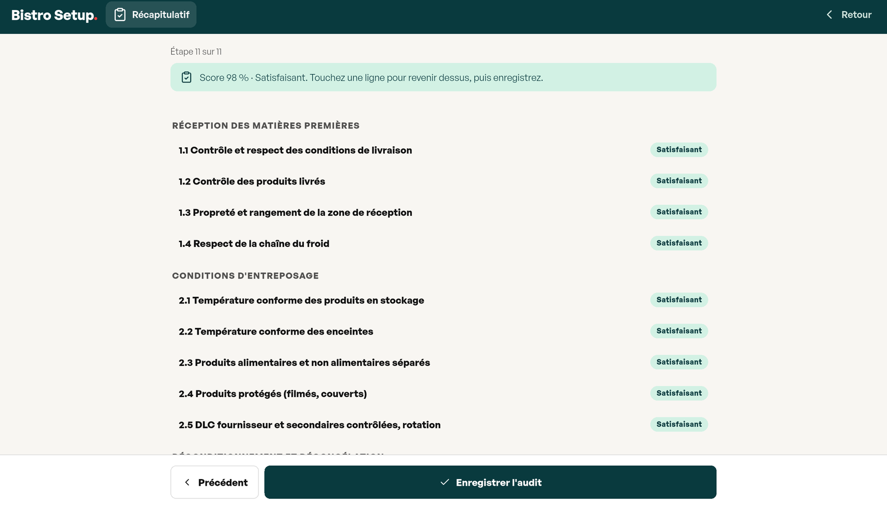Click the Satisfaisant badge for item 2.1

pos(679,300)
